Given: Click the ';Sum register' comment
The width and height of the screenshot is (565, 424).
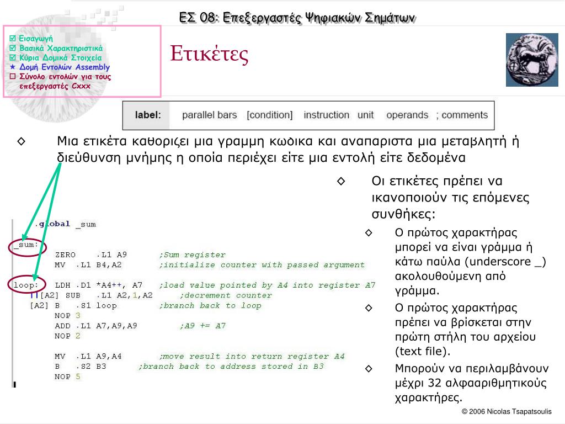Looking at the screenshot, I should 192,255.
